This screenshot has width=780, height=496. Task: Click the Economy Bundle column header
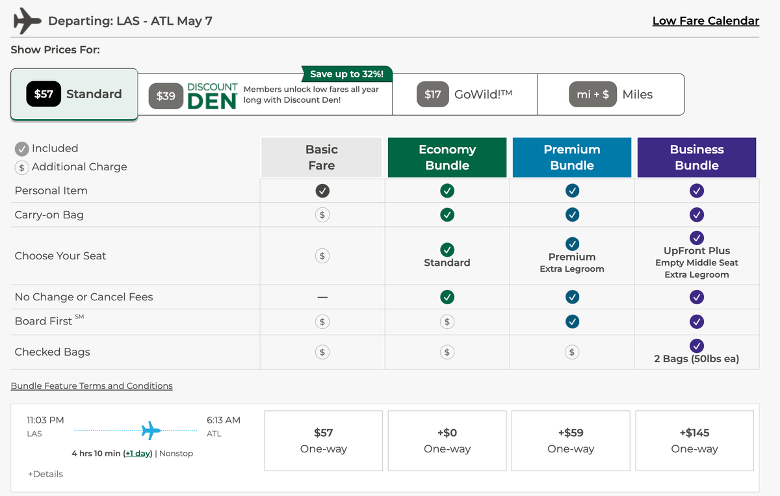coord(447,157)
